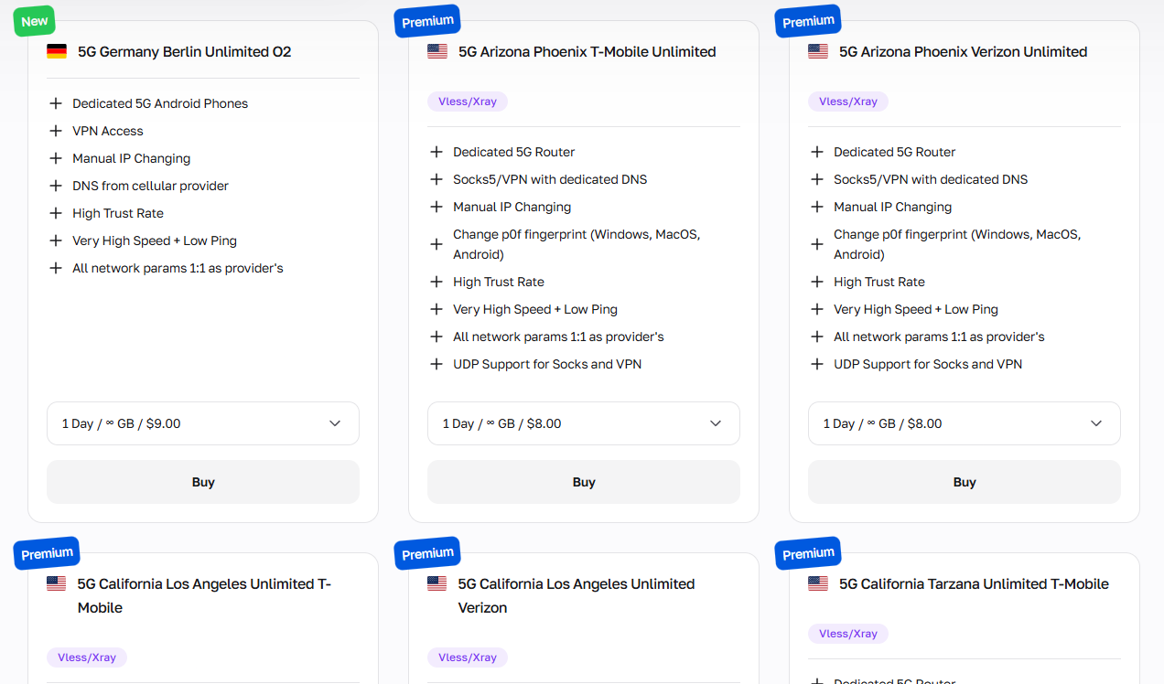Expand Phoenix T-Mobile pricing dropdown

point(583,423)
